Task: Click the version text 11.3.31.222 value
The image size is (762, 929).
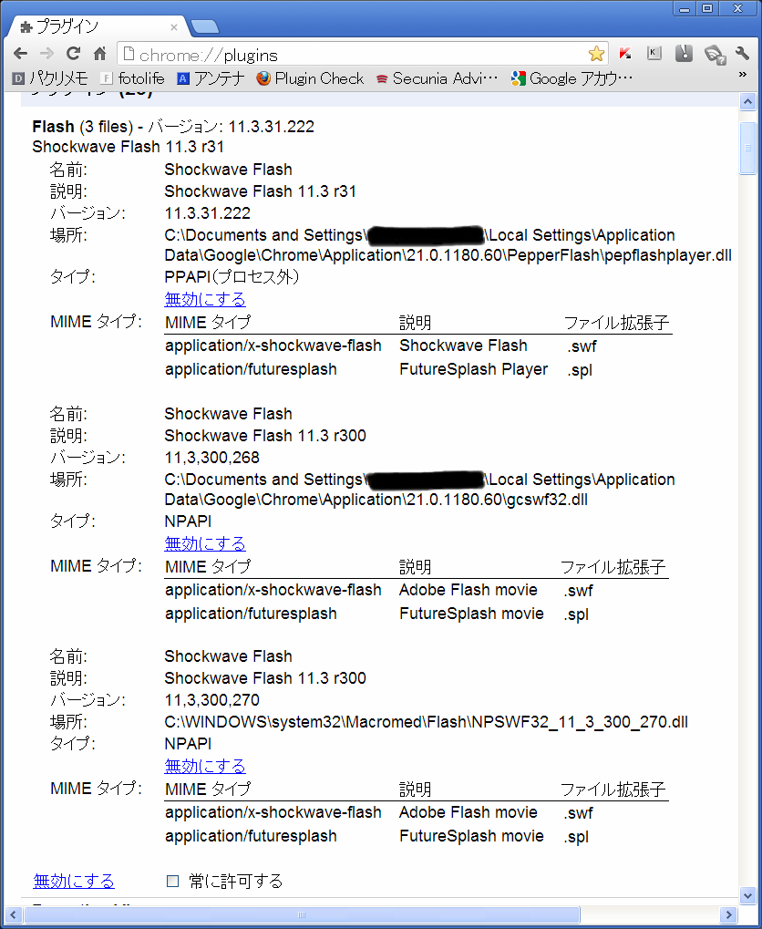Action: [x=208, y=213]
